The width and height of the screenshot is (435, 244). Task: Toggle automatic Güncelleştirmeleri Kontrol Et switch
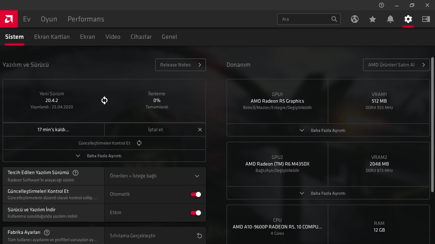coord(196,194)
